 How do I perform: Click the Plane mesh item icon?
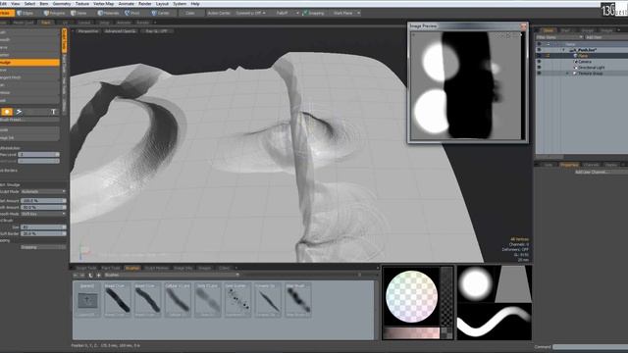point(575,56)
